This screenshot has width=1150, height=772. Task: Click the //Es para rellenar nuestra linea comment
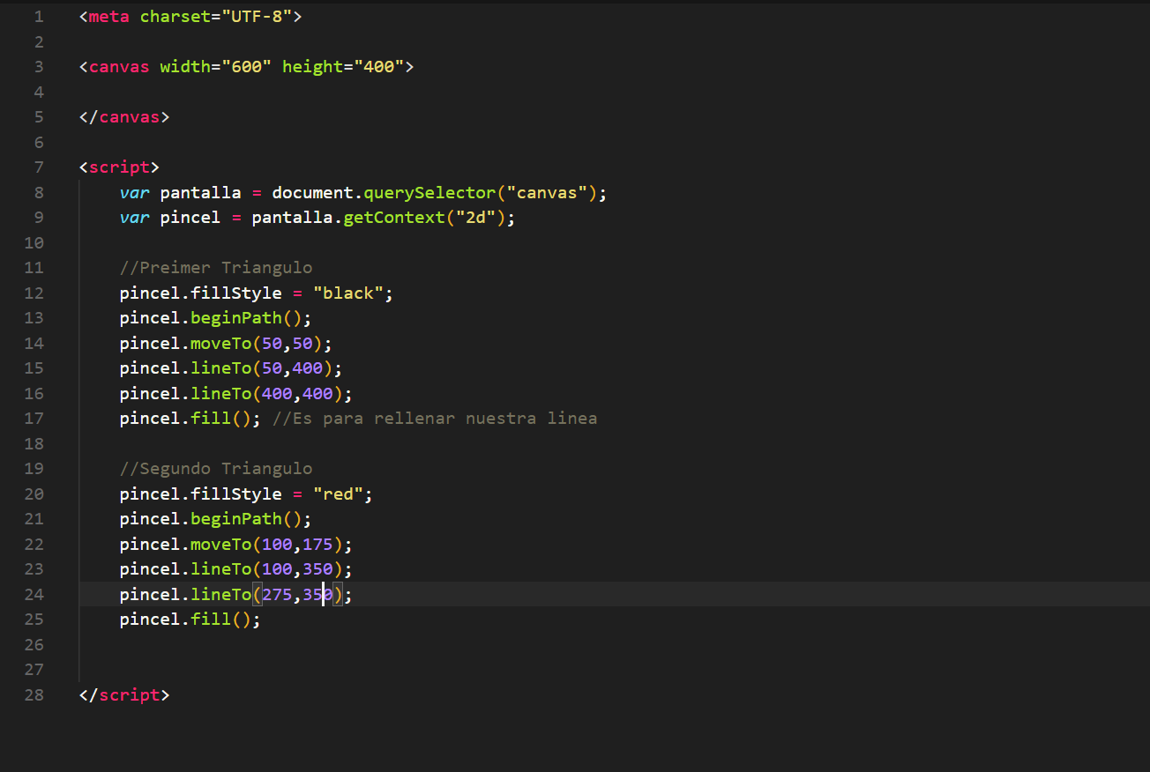coord(435,418)
